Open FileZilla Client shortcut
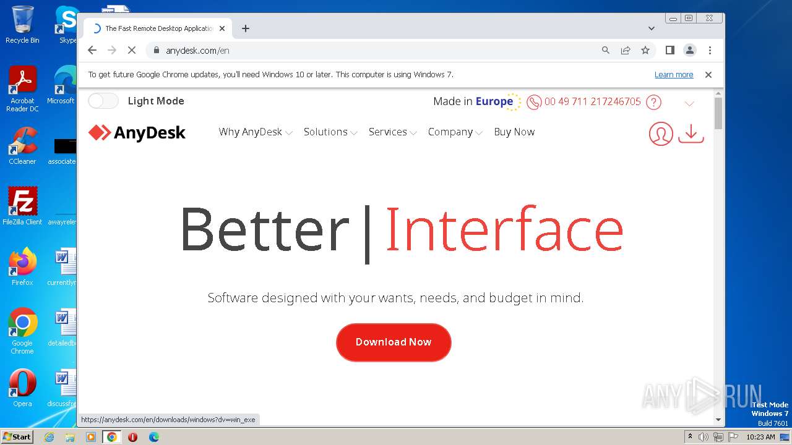The height and width of the screenshot is (445, 792). click(22, 206)
